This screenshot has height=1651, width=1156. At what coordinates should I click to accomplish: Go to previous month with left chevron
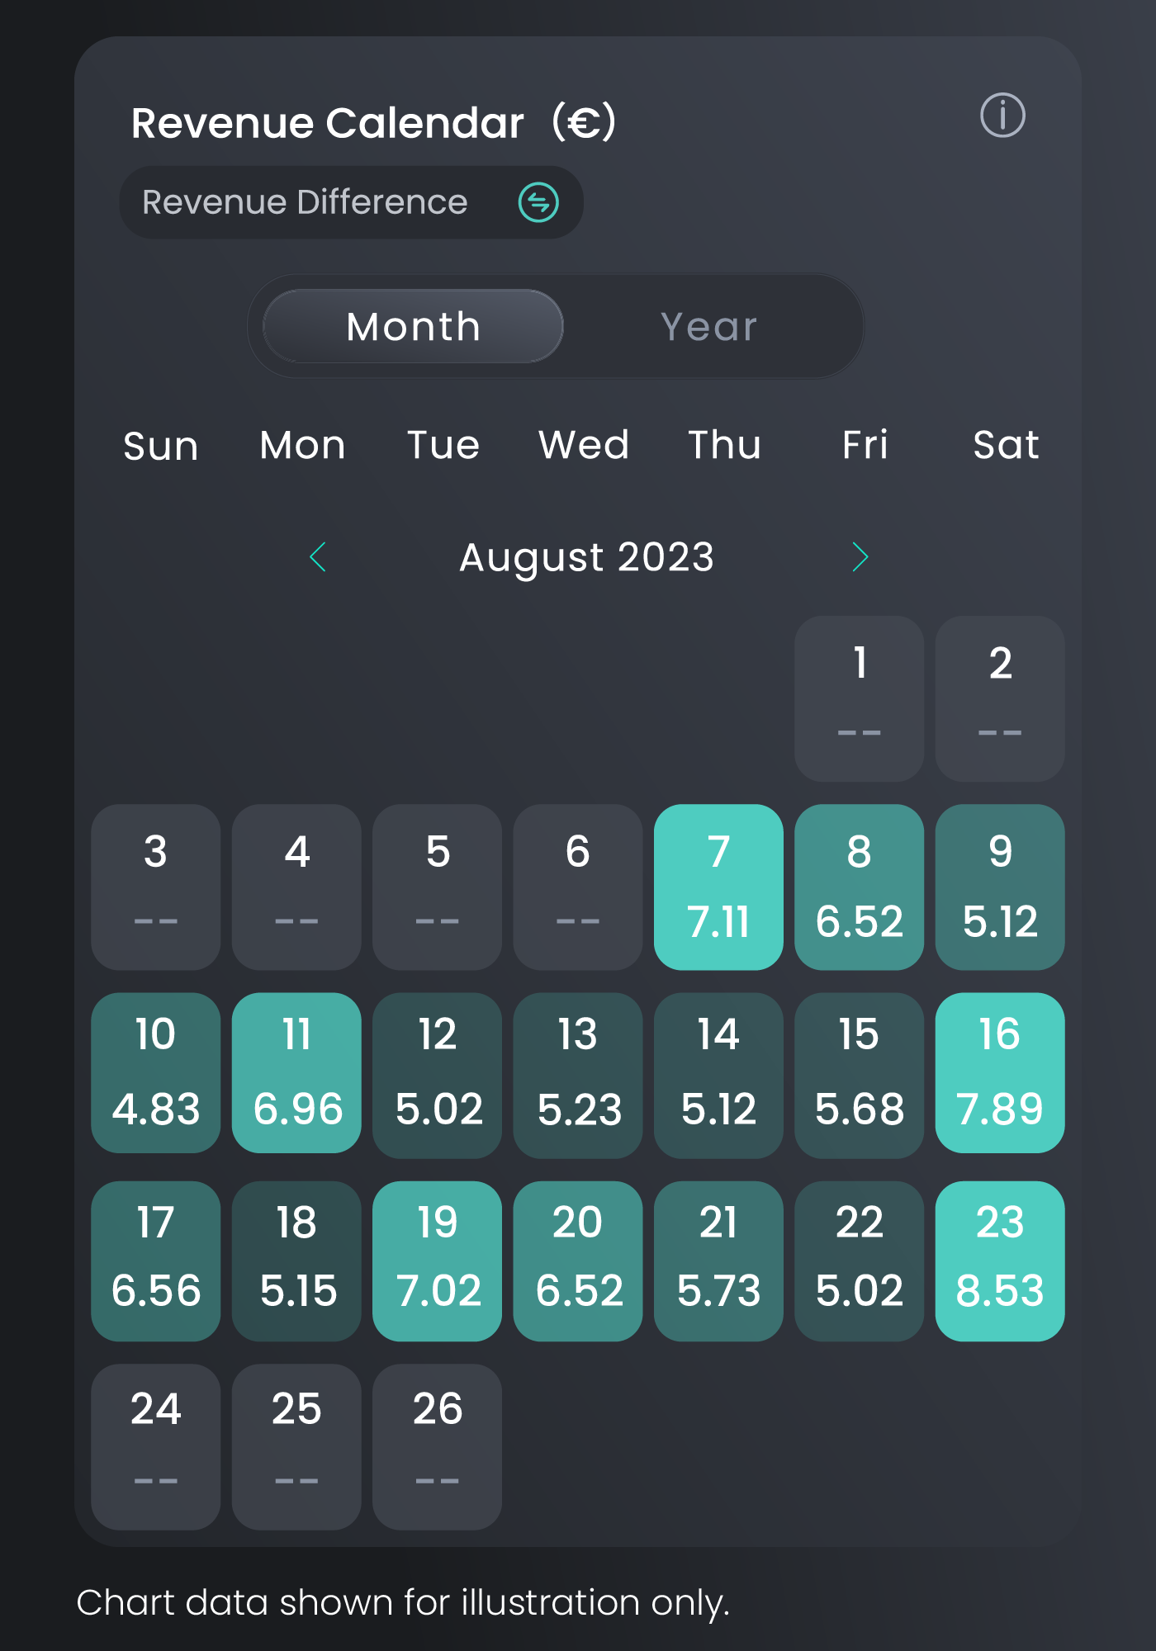pos(318,557)
